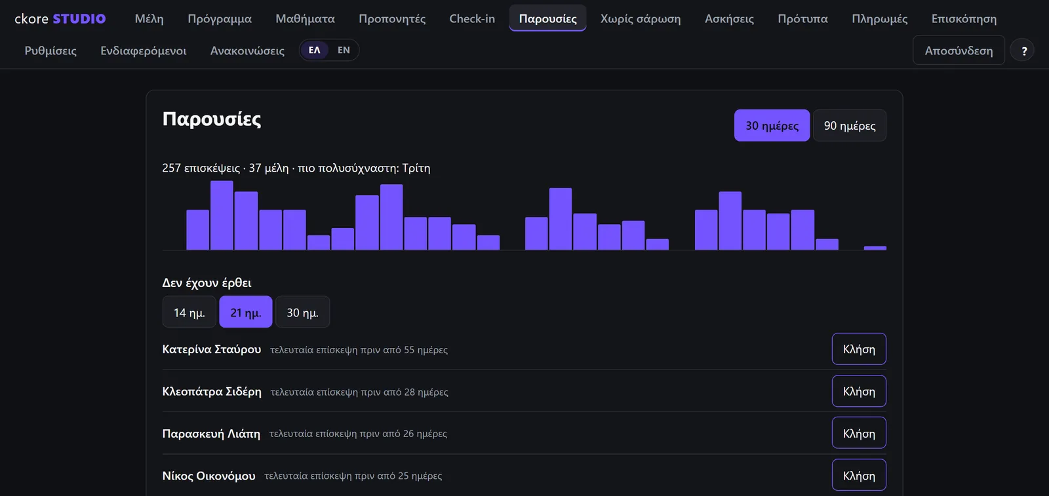Open the Μαθήματα section
1049x496 pixels.
305,18
